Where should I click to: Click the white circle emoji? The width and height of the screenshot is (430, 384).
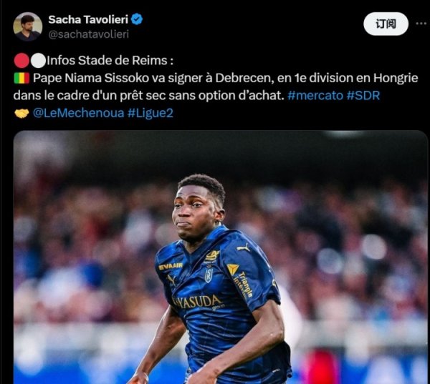(x=38, y=61)
